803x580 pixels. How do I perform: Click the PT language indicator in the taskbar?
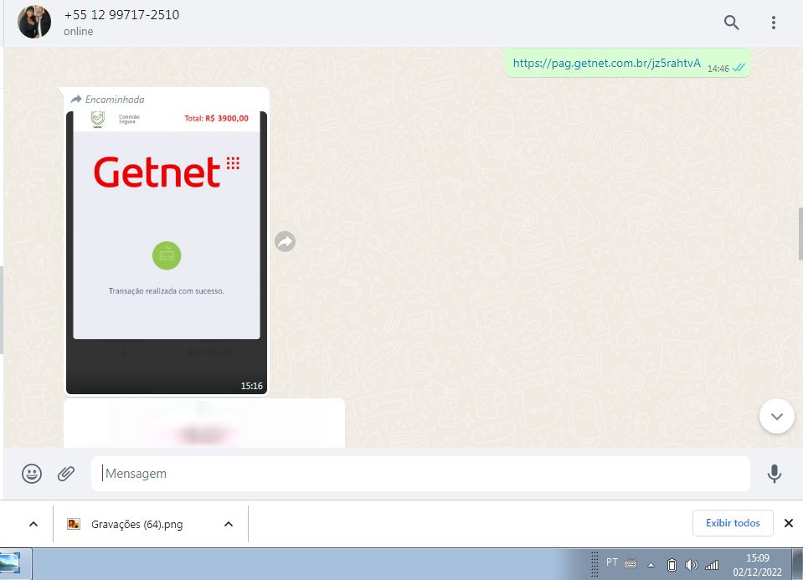[x=612, y=562]
